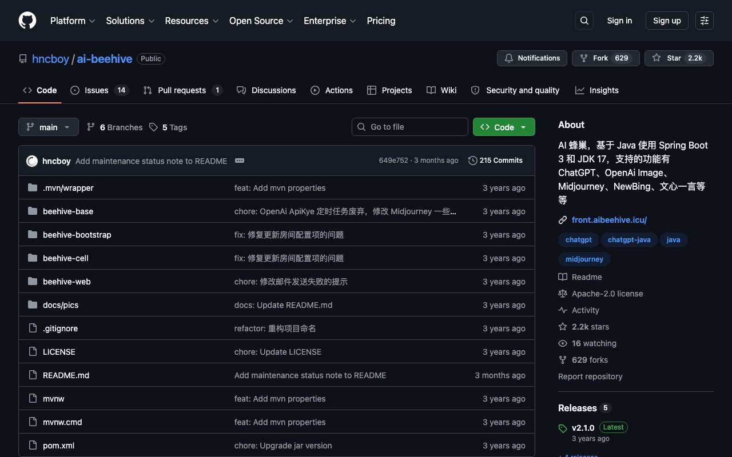
Task: Click the README.md file icon
Action: pyautogui.click(x=33, y=375)
